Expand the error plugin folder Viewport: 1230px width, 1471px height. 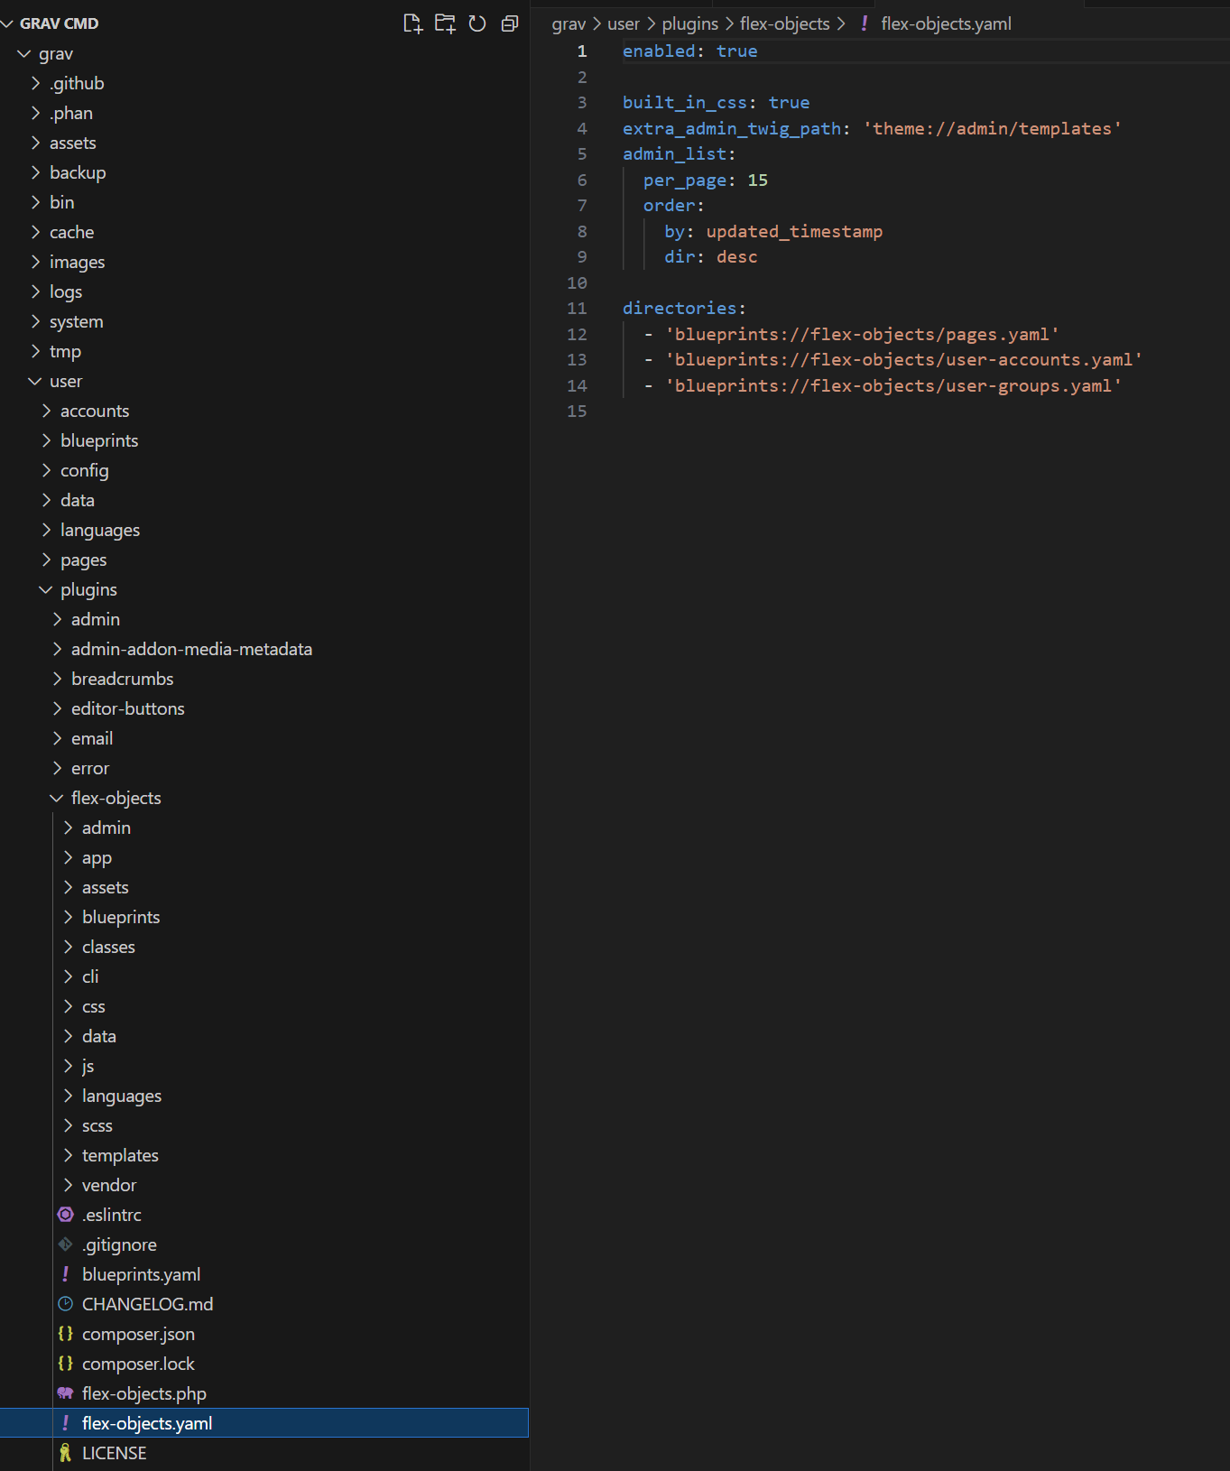(x=57, y=768)
